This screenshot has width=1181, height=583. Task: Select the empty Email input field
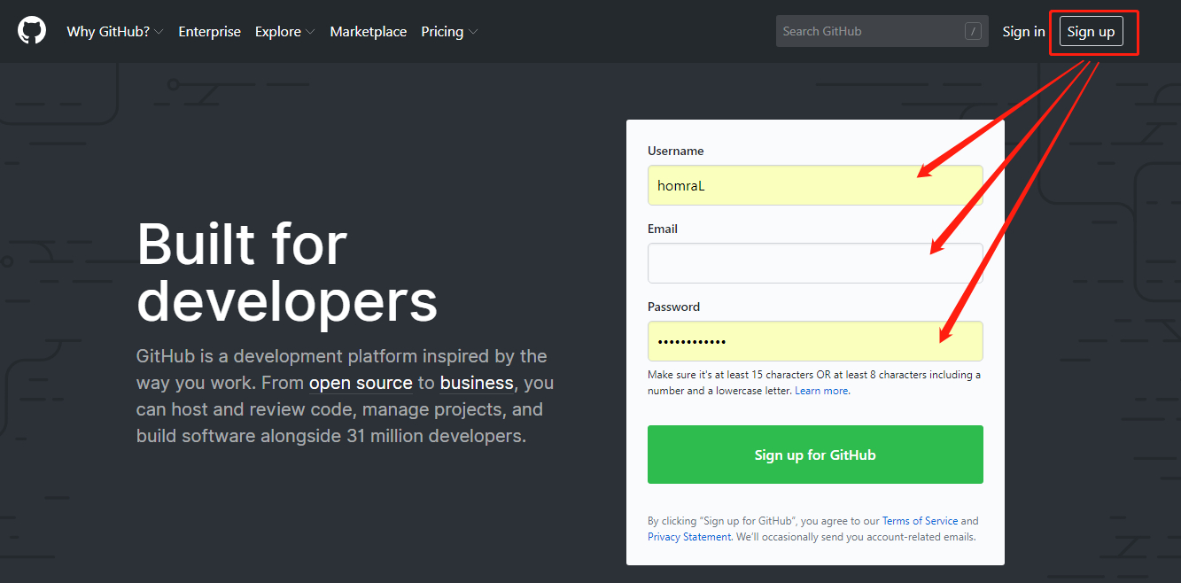814,263
